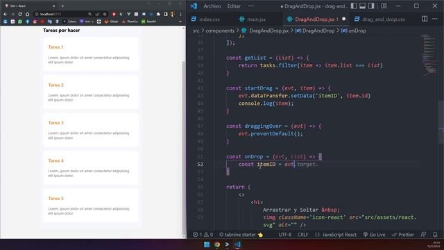Place cursor on 'const getList' line

[268, 58]
